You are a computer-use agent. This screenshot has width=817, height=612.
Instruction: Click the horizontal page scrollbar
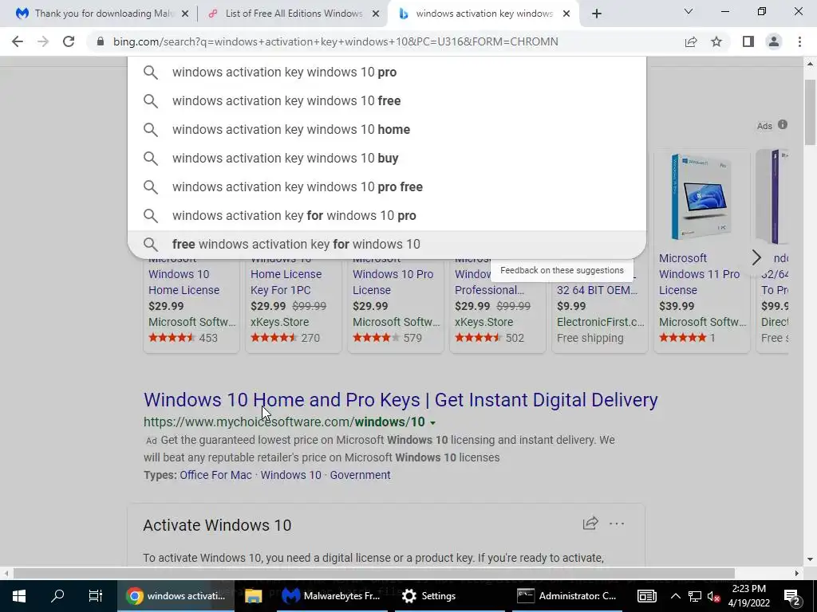coord(374,573)
